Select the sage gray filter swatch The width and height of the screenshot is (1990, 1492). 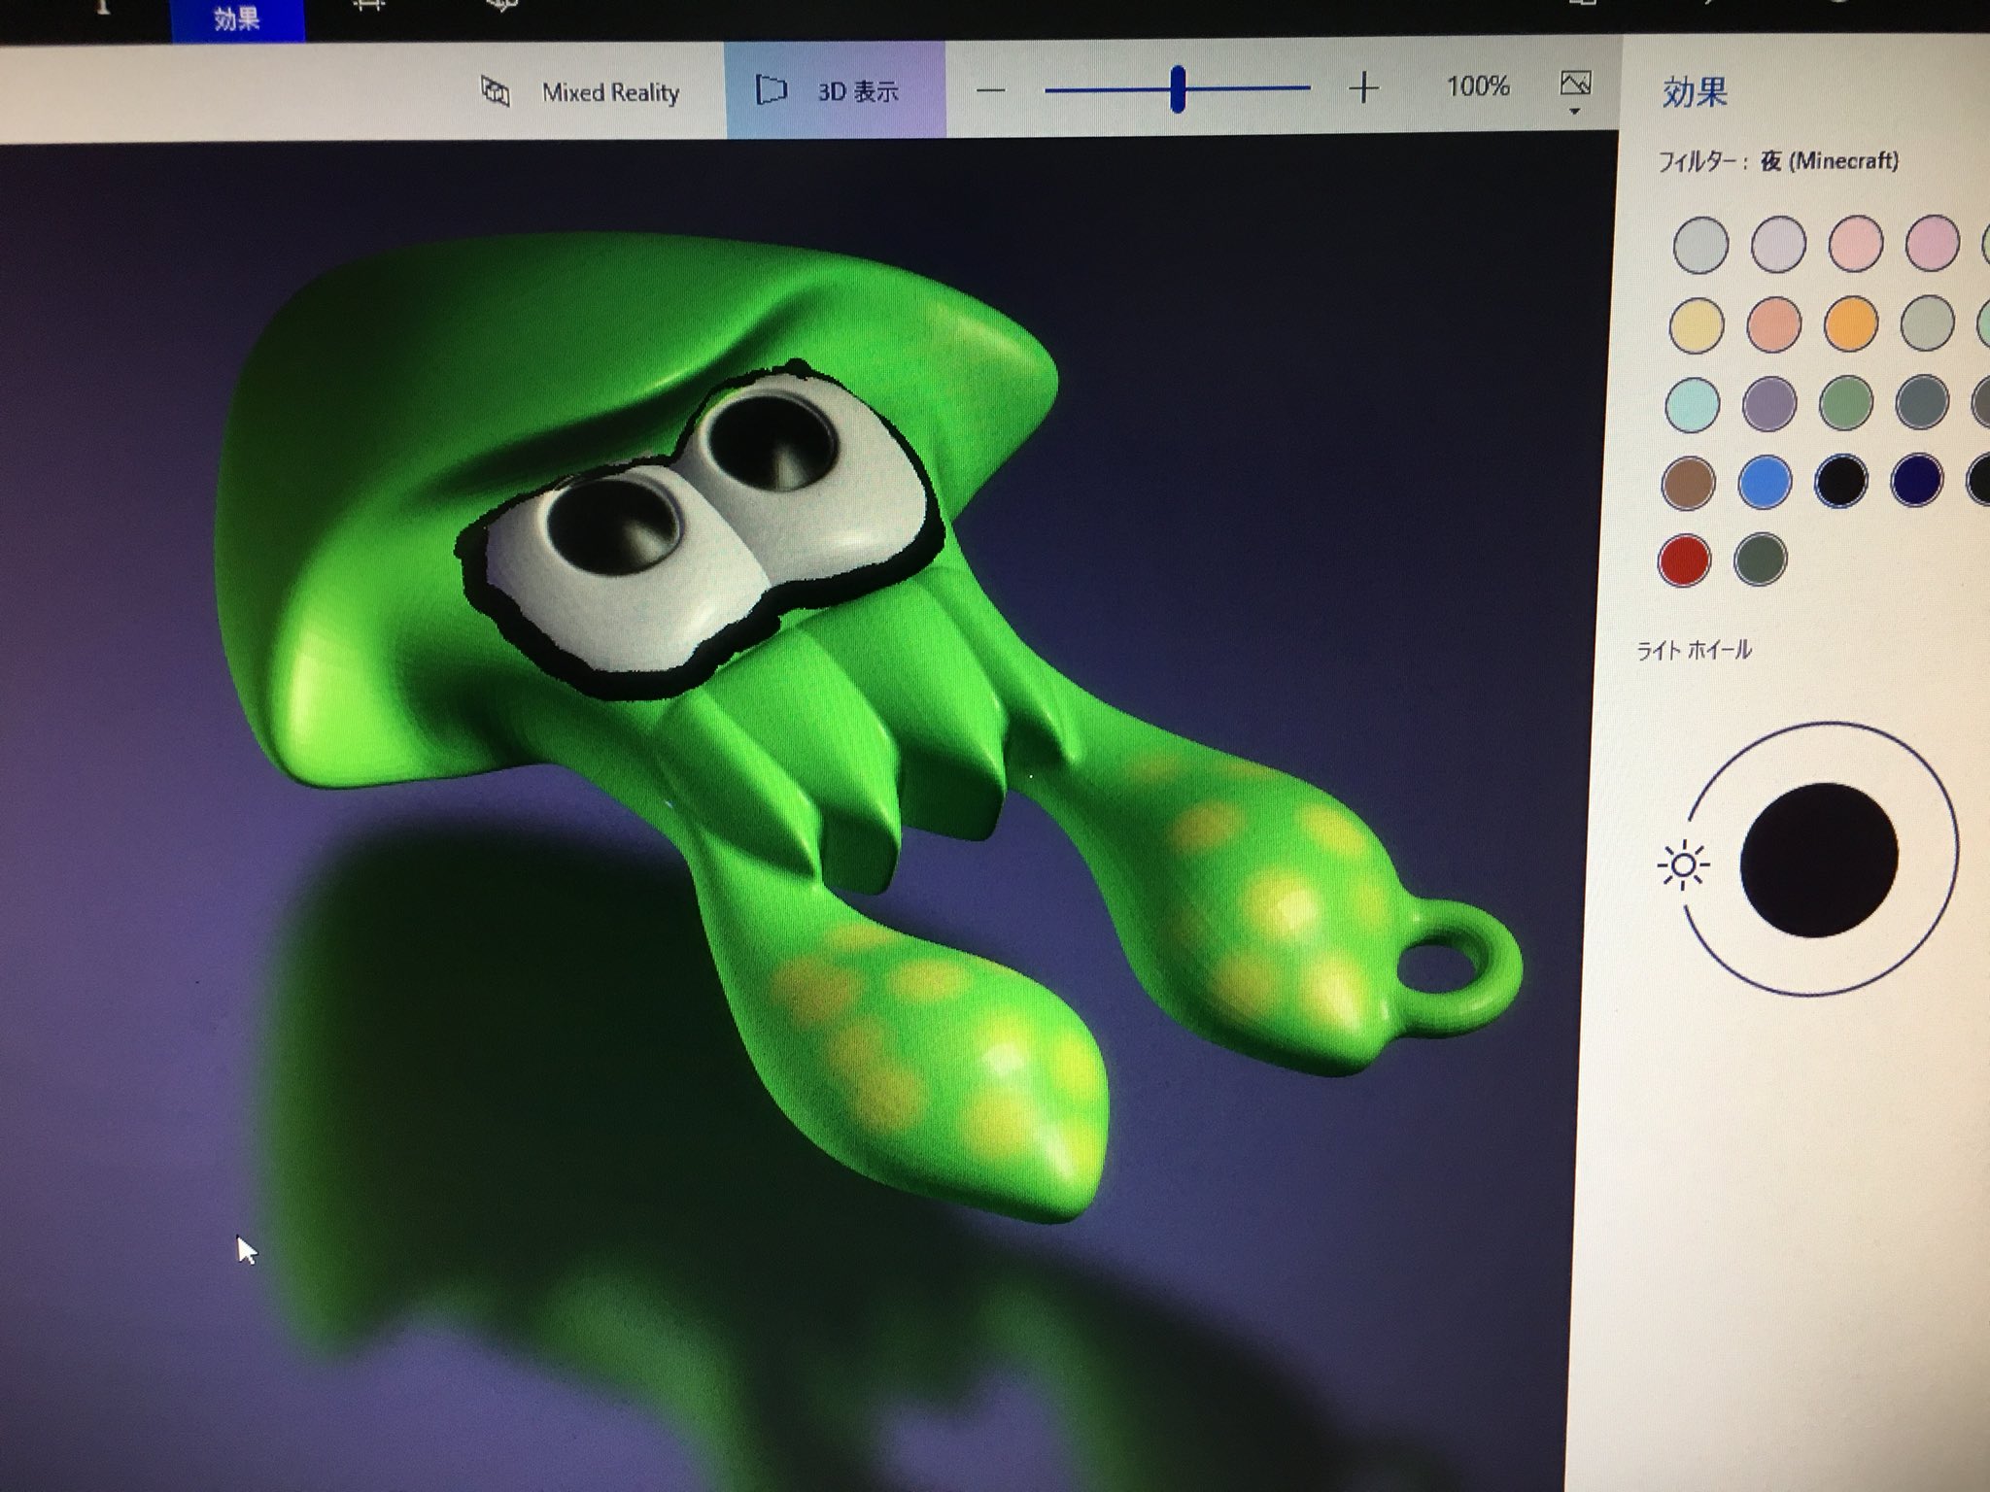[1928, 322]
